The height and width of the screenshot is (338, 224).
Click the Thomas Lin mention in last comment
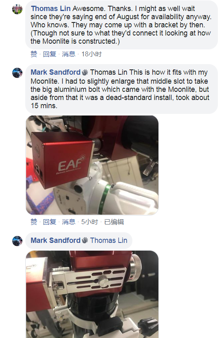109,240
